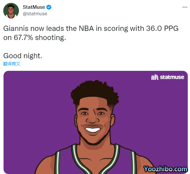Click the word 'NBA' in the tweet

tap(86, 29)
